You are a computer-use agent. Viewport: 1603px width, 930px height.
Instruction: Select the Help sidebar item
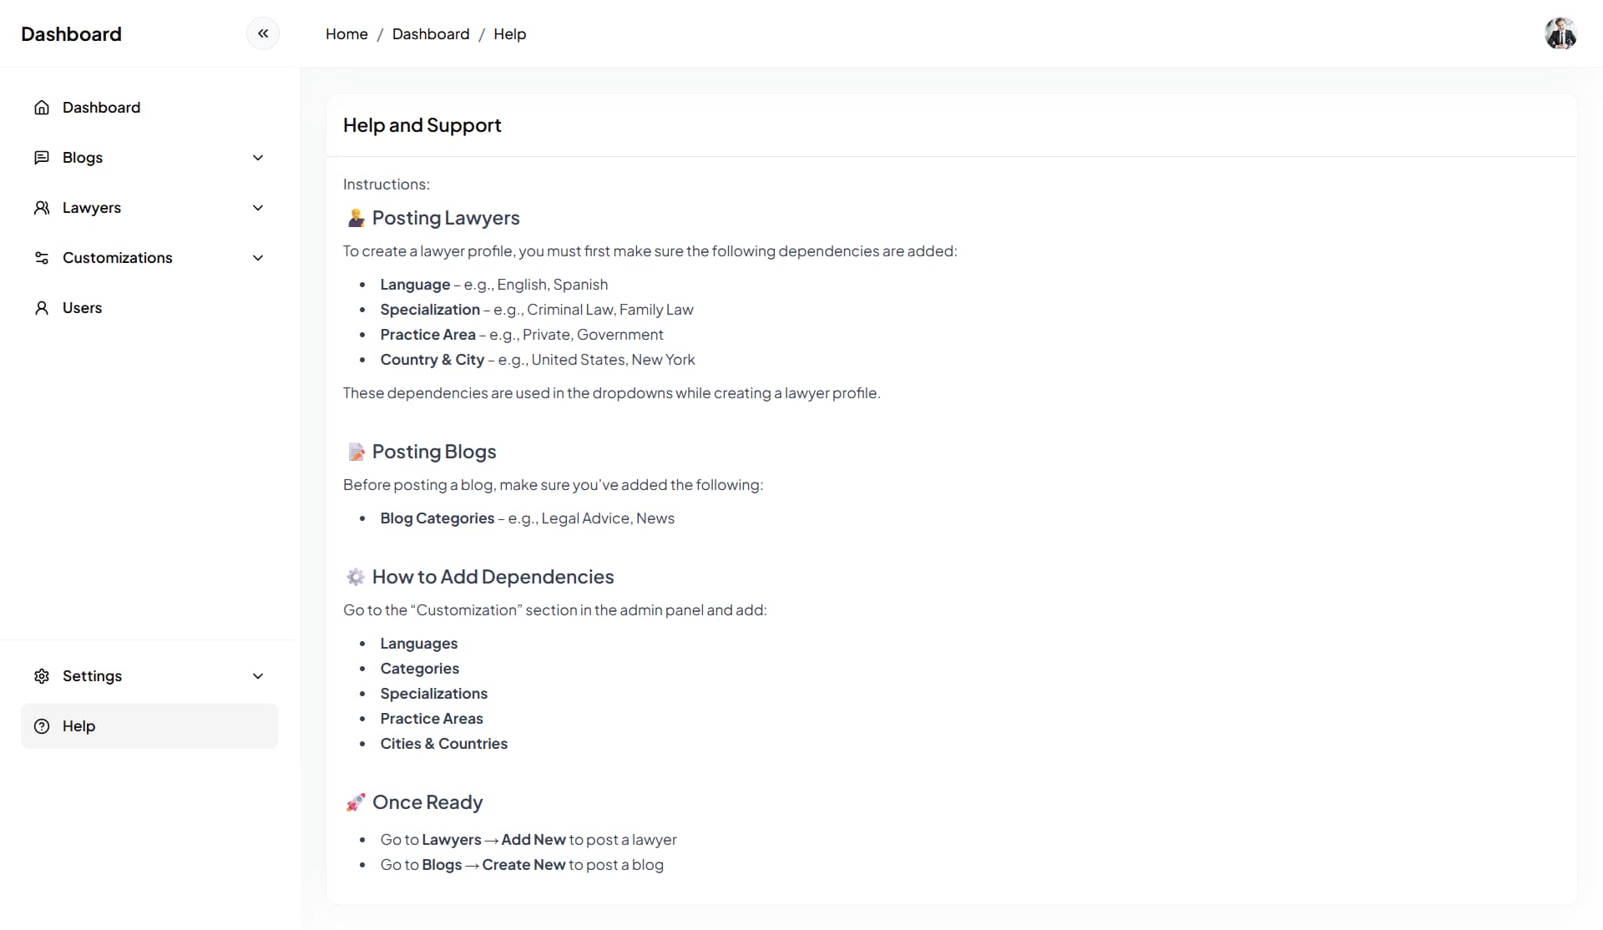(149, 726)
